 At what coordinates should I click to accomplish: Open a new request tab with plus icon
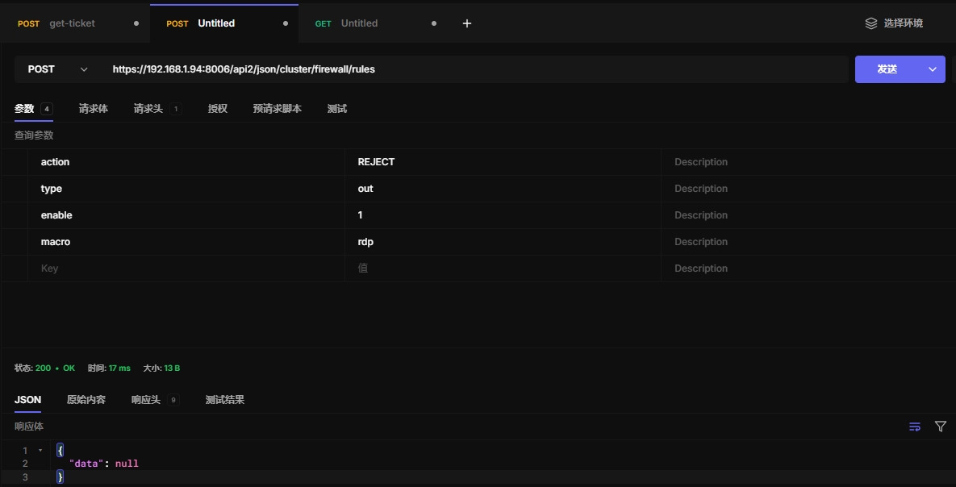pos(466,23)
